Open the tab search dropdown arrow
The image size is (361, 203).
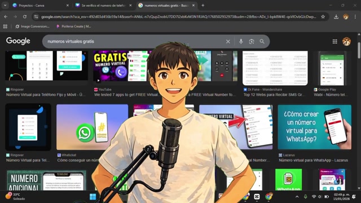pyautogui.click(x=5, y=5)
